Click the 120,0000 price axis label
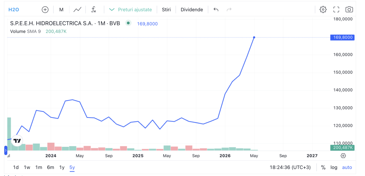Image resolution: width=365 pixels, height=176 pixels. (343, 126)
